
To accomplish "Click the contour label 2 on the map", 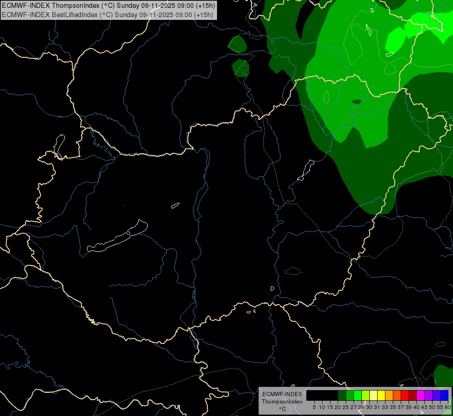I will coord(372,10).
